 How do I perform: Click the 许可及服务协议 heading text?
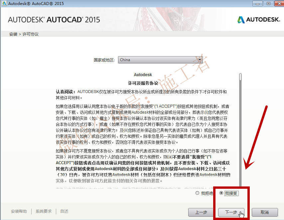143,83
